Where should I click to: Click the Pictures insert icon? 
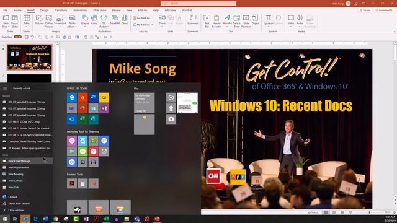tap(39, 20)
